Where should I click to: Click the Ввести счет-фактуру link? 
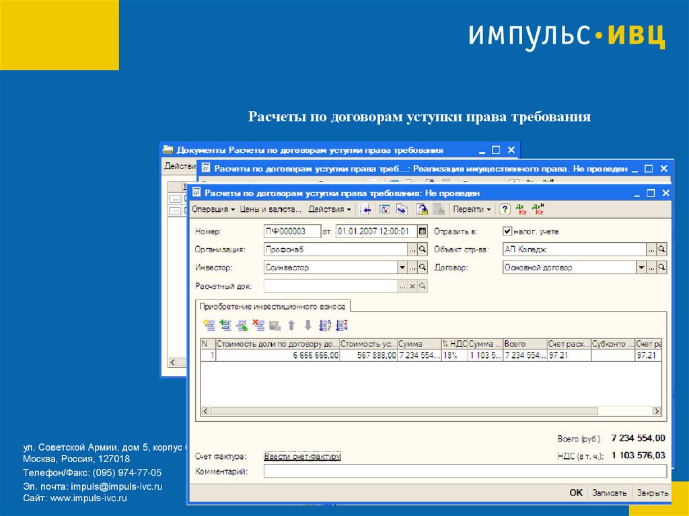click(302, 456)
